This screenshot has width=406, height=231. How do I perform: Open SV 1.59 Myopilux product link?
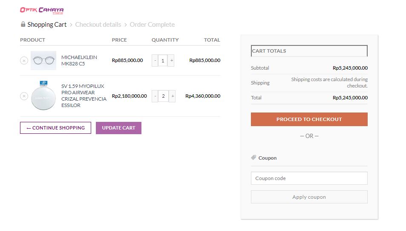pyautogui.click(x=84, y=96)
